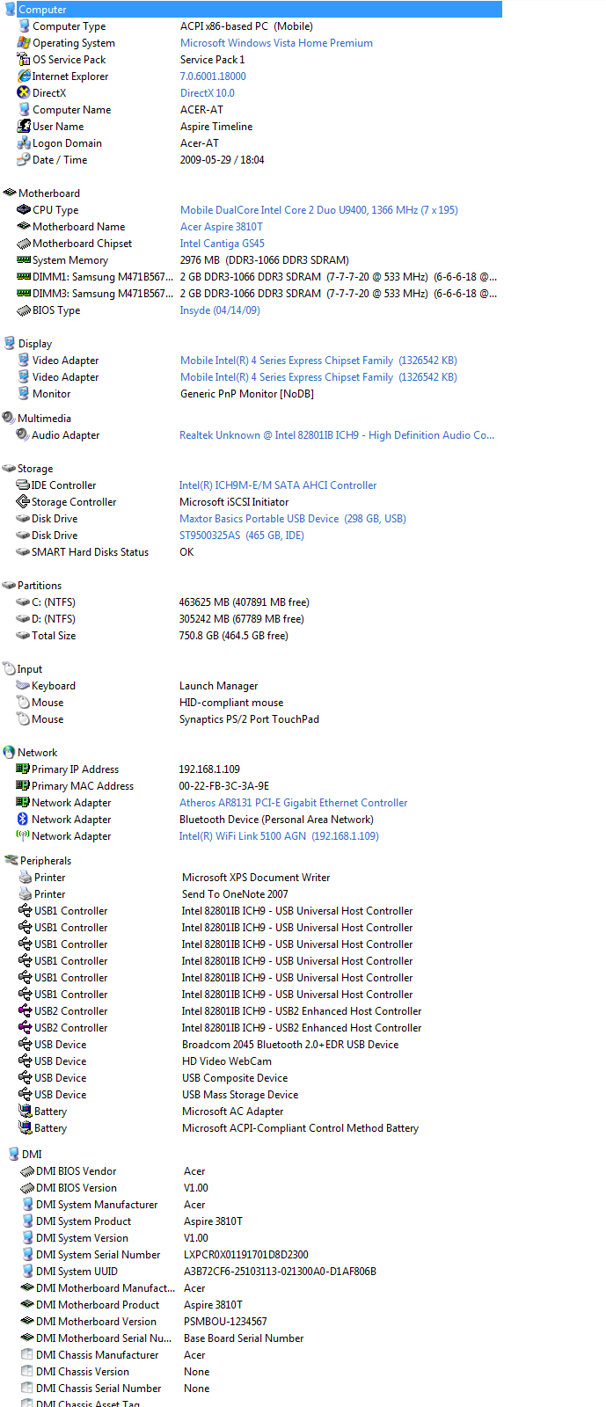
Task: Click C: partition size '463625 MB (407891 MB free)'
Action: [x=245, y=602]
